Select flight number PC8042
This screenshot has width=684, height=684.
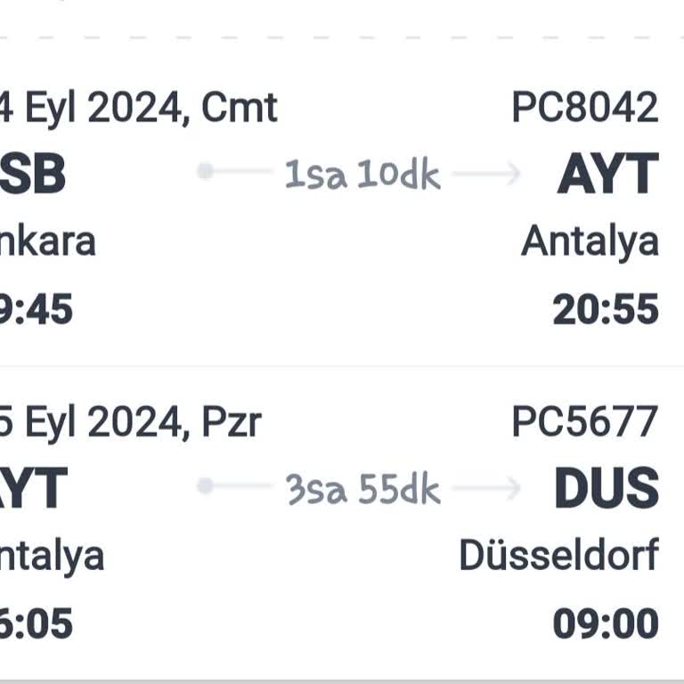tap(584, 108)
